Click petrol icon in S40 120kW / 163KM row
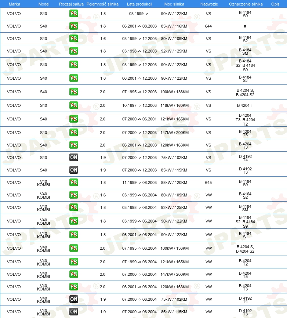Image resolution: width=287 pixels, height=318 pixels. [x=73, y=145]
